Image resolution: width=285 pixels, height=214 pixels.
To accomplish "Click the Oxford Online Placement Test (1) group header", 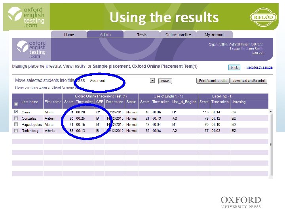I will point(101,96).
